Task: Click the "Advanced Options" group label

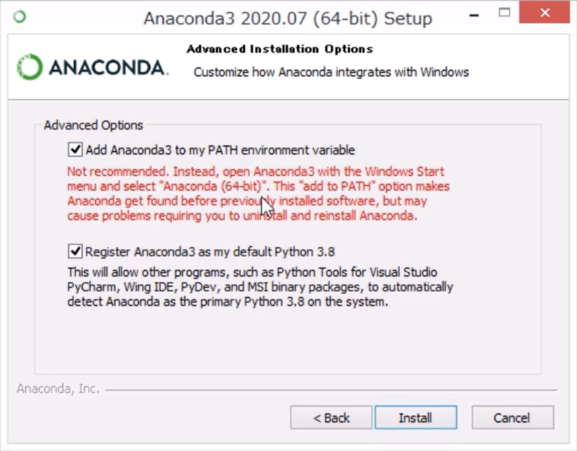Action: 93,125
